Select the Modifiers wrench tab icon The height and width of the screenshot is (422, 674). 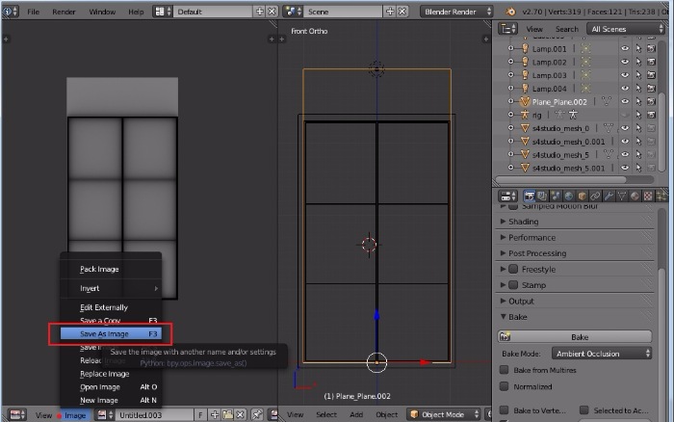pyautogui.click(x=609, y=197)
